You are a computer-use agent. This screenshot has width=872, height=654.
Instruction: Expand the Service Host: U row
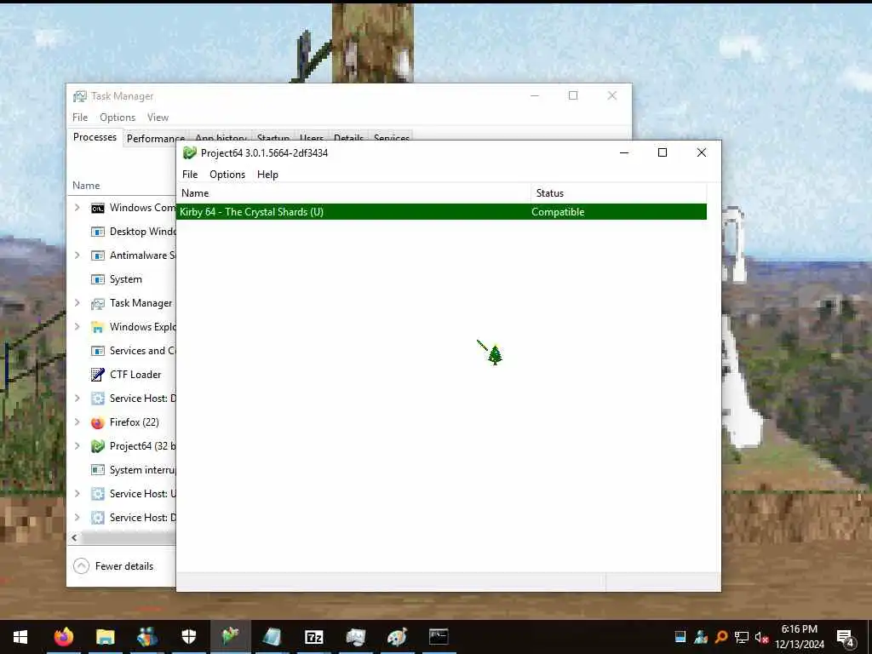pos(77,494)
